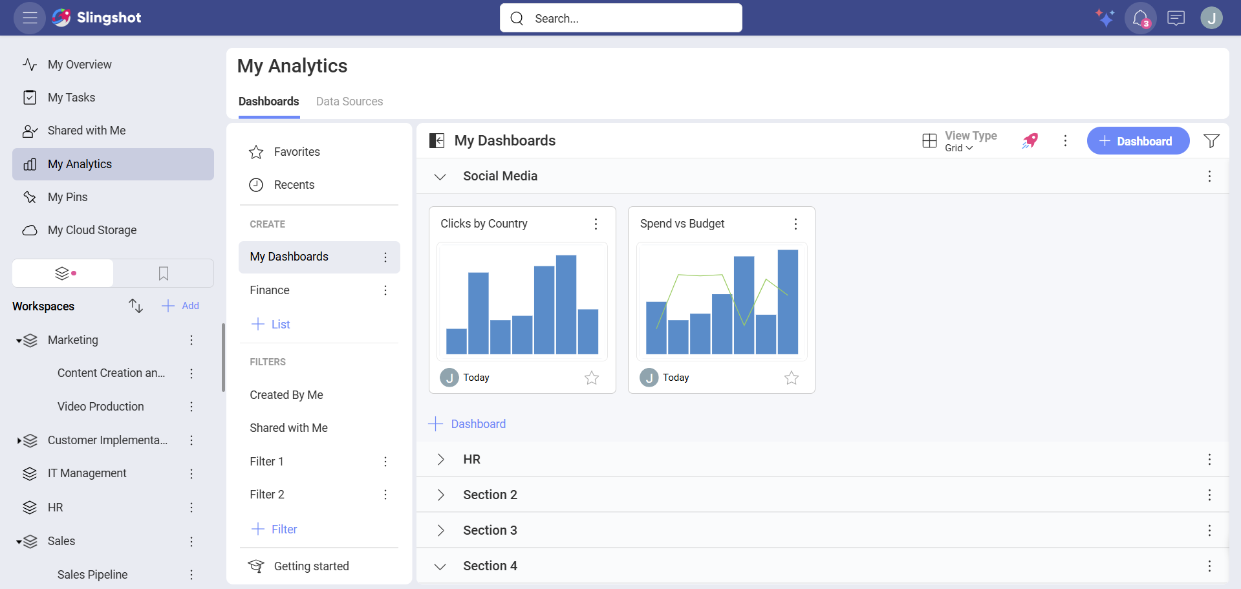Open the notifications bell
This screenshot has height=589, width=1241.
click(1140, 18)
